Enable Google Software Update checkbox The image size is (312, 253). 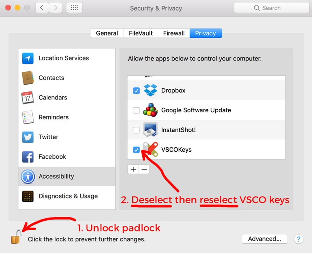pyautogui.click(x=136, y=110)
